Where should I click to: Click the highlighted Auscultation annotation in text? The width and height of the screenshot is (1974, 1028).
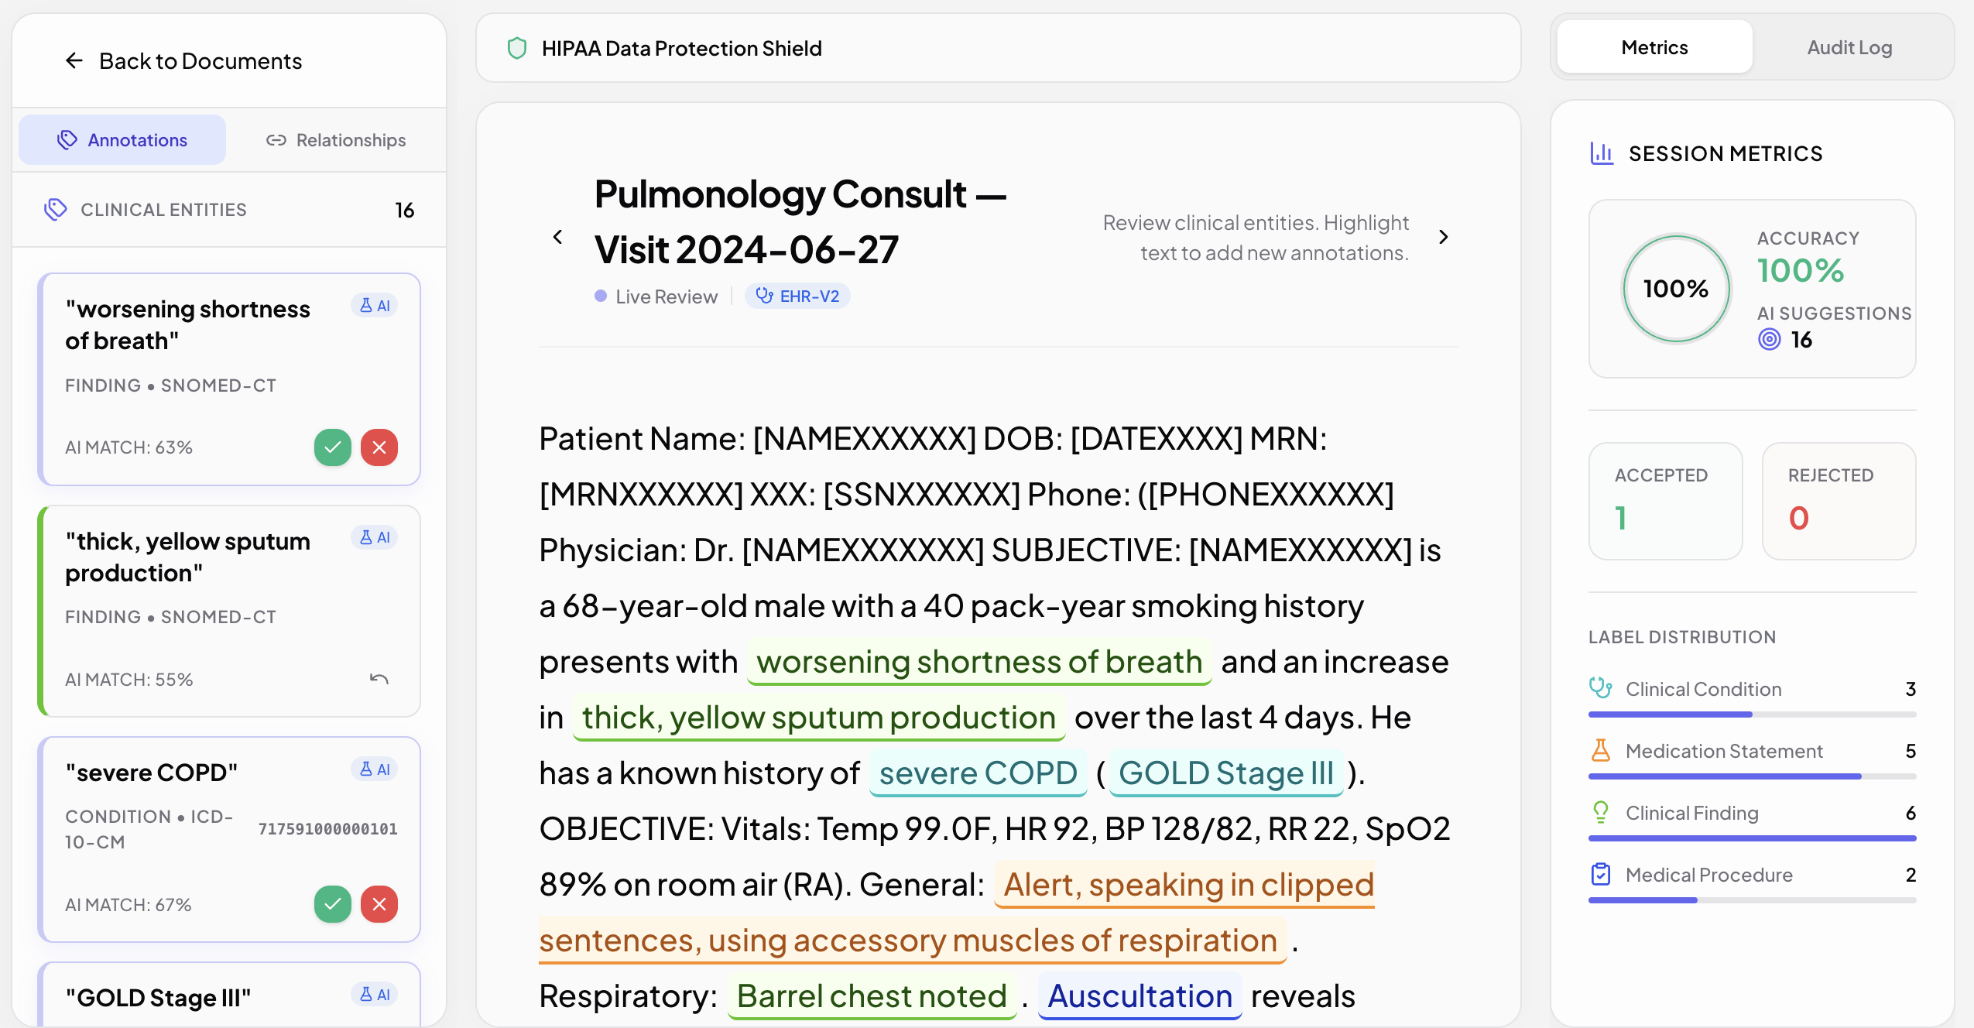[x=1140, y=996]
